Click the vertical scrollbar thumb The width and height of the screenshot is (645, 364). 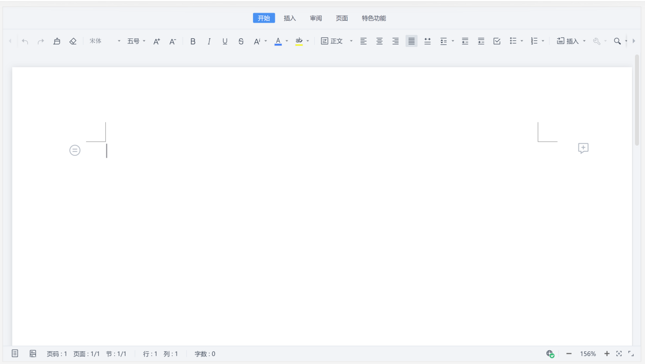point(637,100)
